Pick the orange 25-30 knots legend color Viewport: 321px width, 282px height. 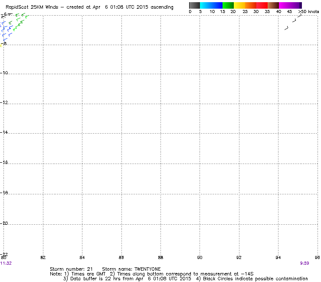(251, 5)
